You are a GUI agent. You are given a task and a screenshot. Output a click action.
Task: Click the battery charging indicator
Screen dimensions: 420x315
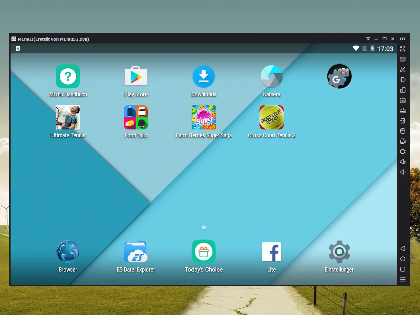click(372, 48)
